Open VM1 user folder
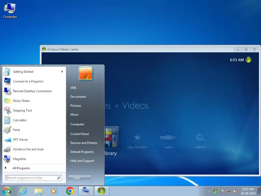This screenshot has width=261, height=196. click(73, 88)
